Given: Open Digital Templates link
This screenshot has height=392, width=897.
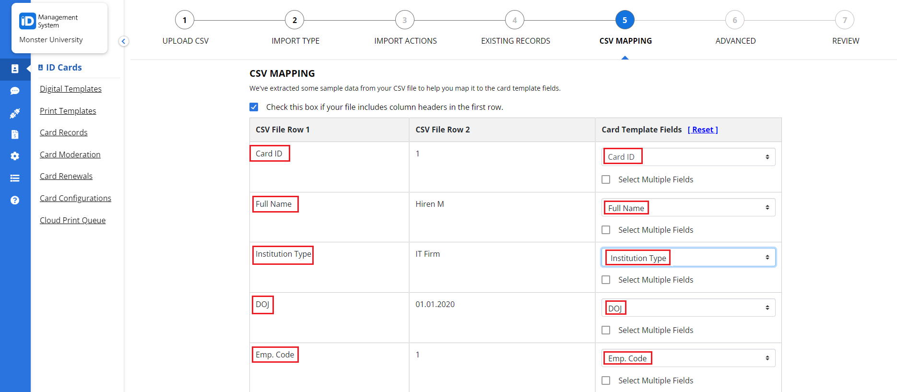Looking at the screenshot, I should pyautogui.click(x=71, y=89).
